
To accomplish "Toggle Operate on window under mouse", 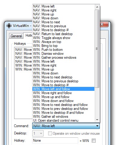I will (74, 133).
